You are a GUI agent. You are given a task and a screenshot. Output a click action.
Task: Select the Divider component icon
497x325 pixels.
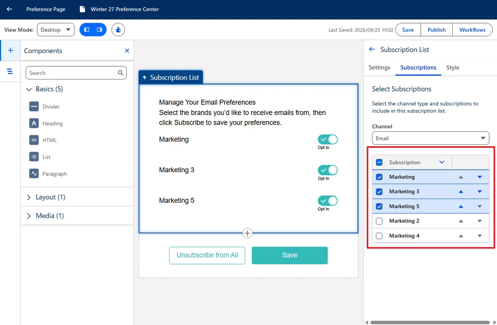pos(34,106)
